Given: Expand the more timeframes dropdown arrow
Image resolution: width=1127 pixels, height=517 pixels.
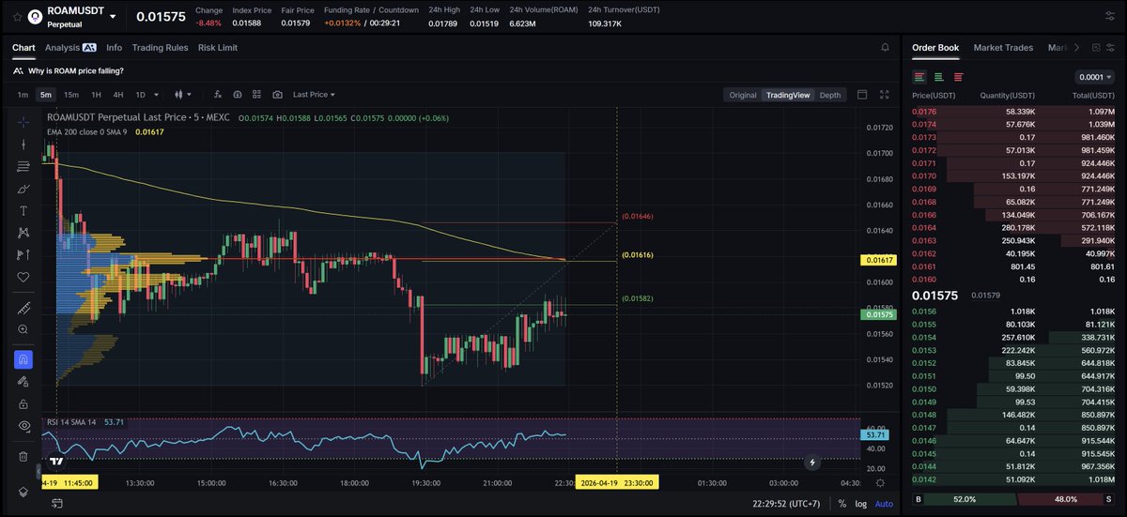Looking at the screenshot, I should point(156,95).
